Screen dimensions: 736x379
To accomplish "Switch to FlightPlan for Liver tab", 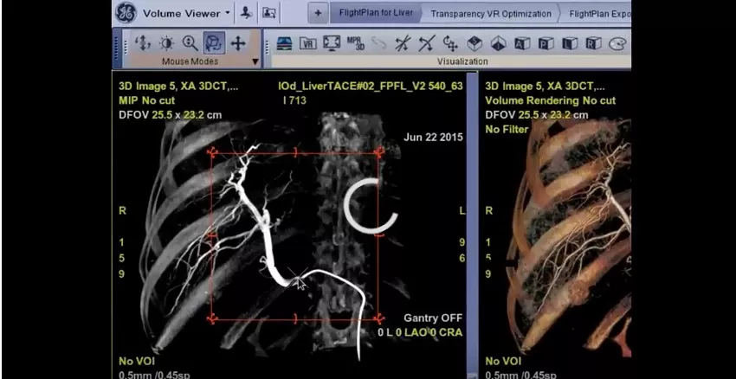I will (x=376, y=13).
